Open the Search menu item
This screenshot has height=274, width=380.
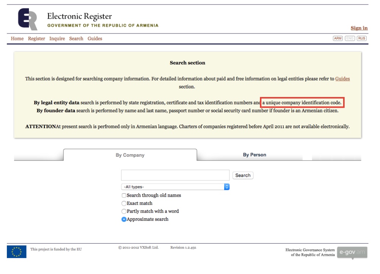[76, 38]
